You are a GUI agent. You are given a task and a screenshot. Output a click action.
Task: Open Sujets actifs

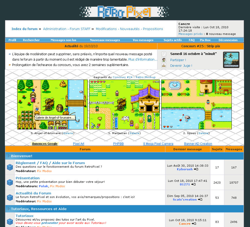point(173,40)
